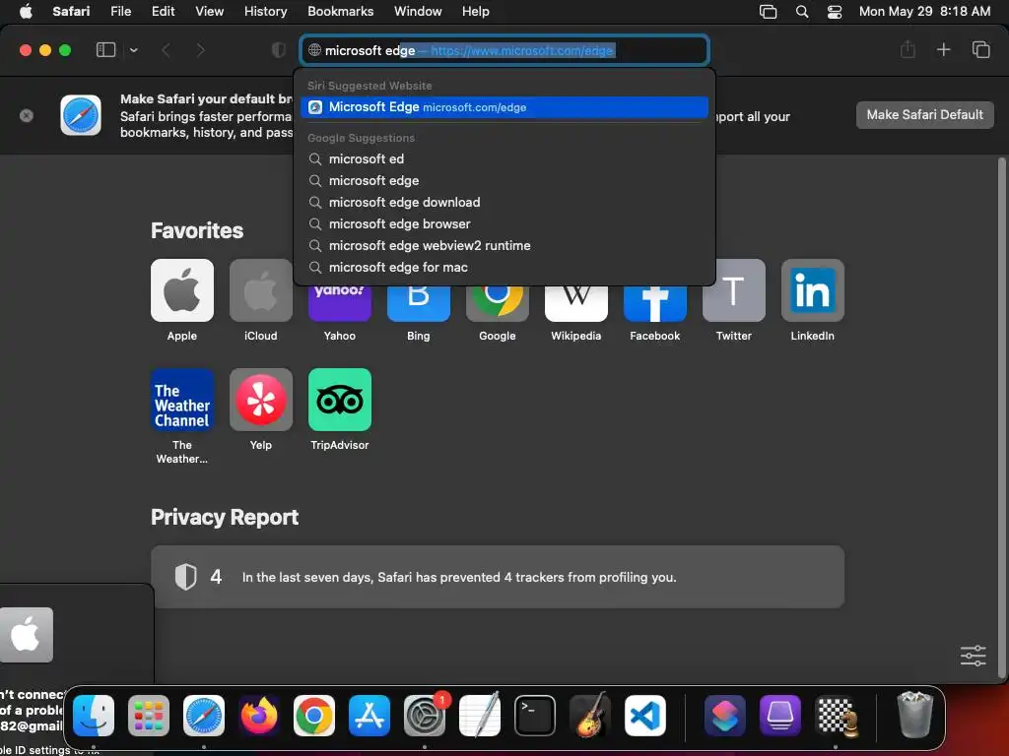Image resolution: width=1009 pixels, height=756 pixels.
Task: Open start page customization sliders icon
Action: pos(973,656)
